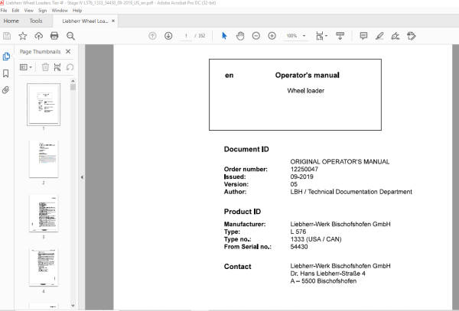Collapse the navigation pane arrow

pyautogui.click(x=82, y=177)
